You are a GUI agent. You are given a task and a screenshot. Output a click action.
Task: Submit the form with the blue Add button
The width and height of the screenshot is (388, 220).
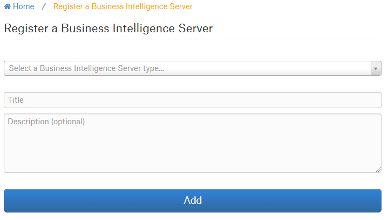193,201
